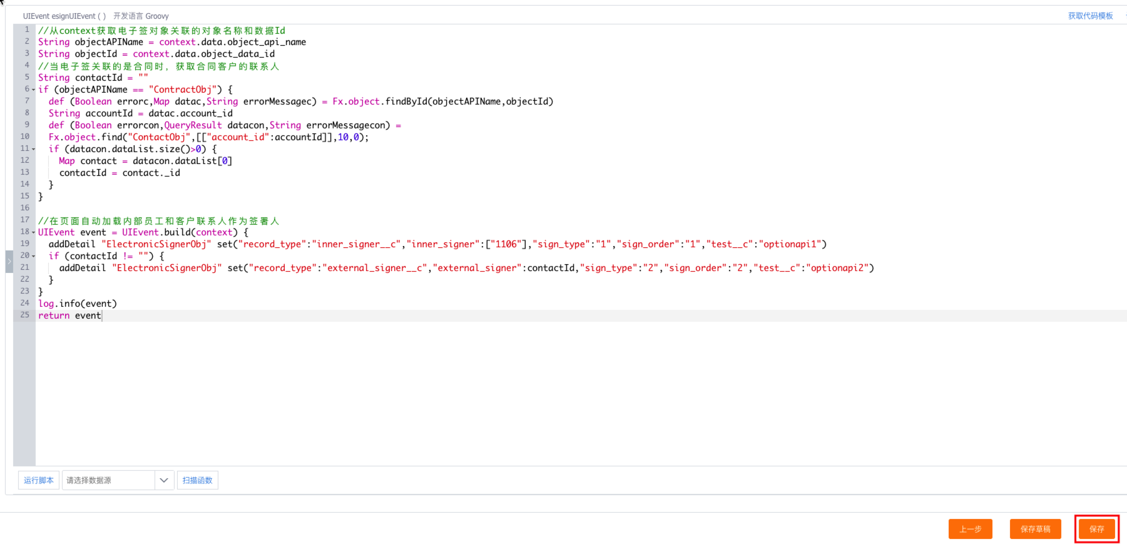Image resolution: width=1127 pixels, height=544 pixels.
Task: Collapse the fold arrow on line 6
Action: pyautogui.click(x=33, y=90)
